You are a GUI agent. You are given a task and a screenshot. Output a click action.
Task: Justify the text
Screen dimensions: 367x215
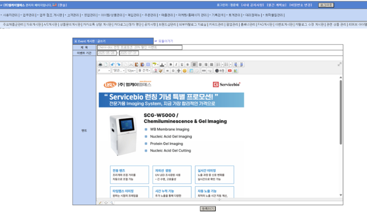[x=211, y=64]
